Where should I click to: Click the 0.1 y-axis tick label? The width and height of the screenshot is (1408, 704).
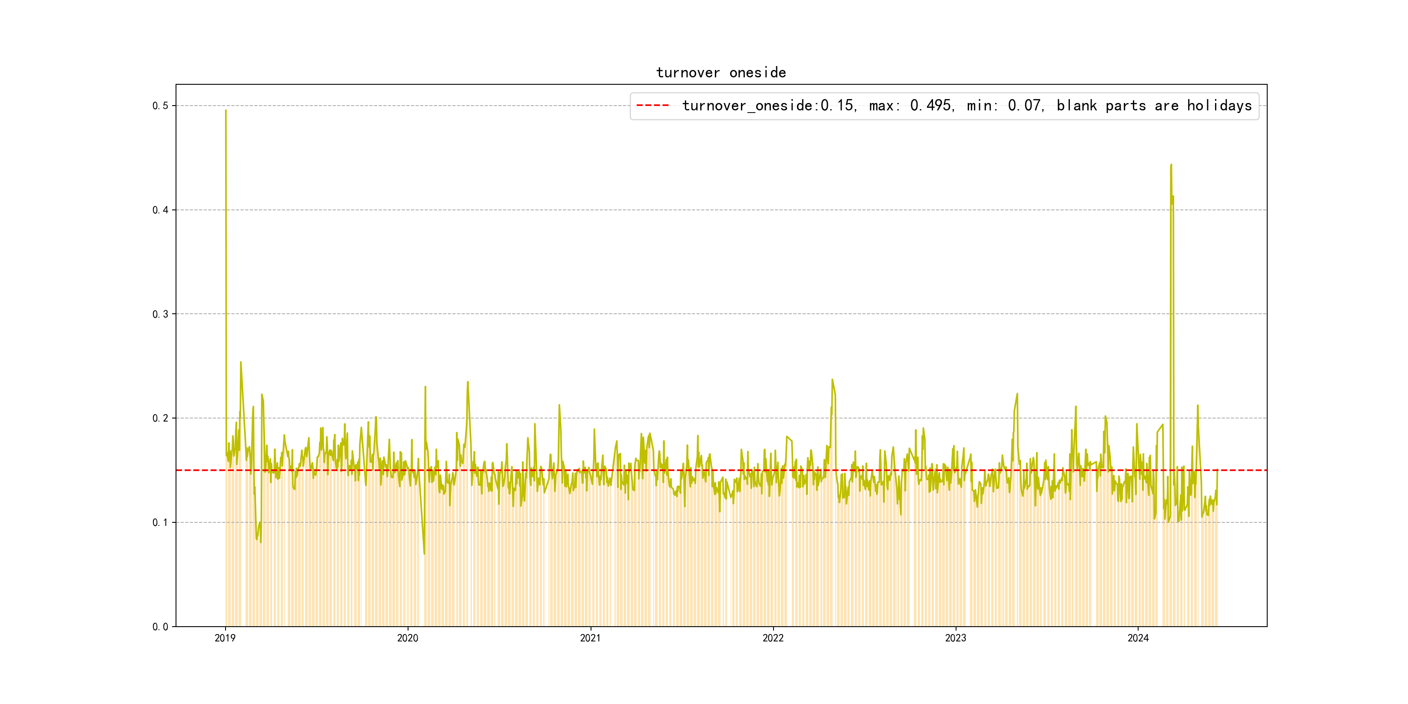pyautogui.click(x=160, y=522)
